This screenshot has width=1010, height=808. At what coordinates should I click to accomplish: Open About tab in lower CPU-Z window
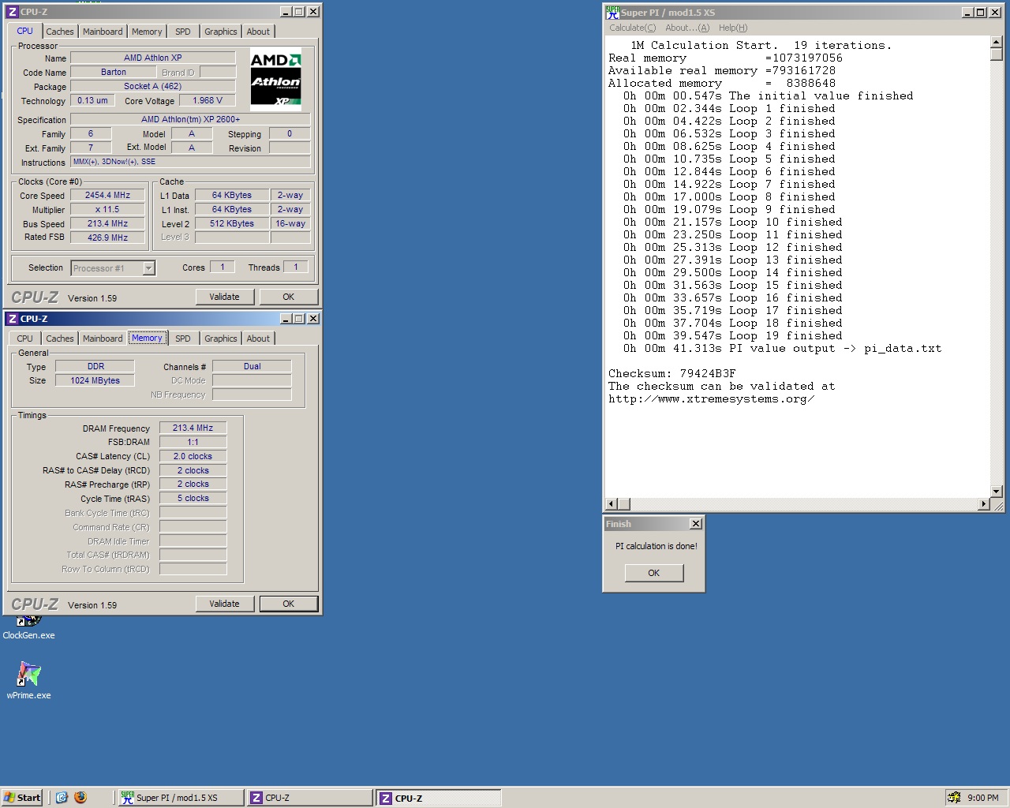(258, 339)
